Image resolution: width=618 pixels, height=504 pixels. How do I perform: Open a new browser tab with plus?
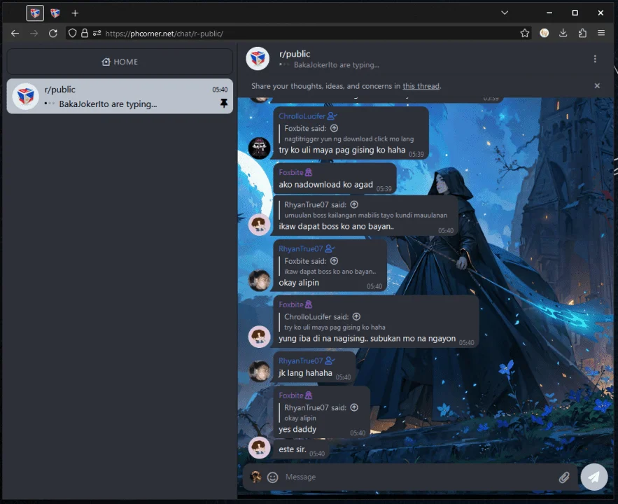[75, 13]
